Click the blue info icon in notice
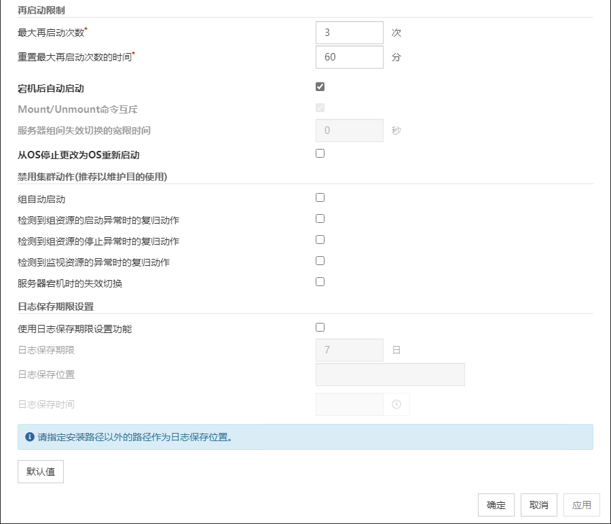 29,437
